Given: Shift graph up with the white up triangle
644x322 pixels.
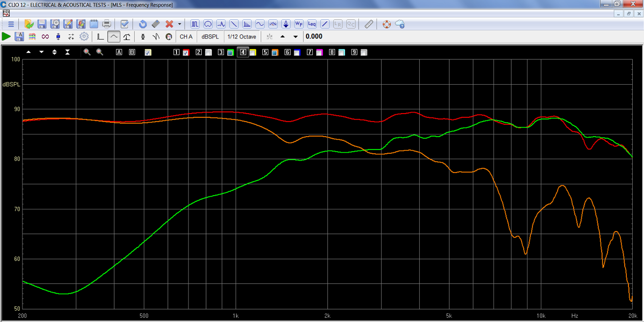Looking at the screenshot, I should pyautogui.click(x=28, y=52).
